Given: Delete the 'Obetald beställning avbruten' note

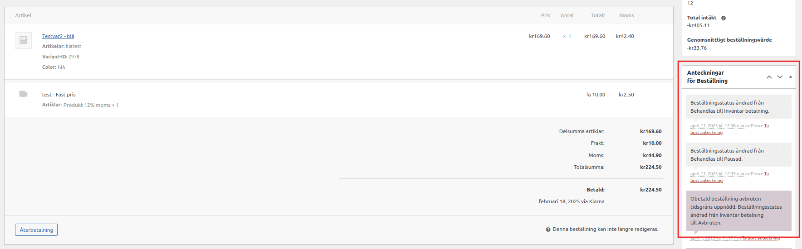Looking at the screenshot, I should click(761, 238).
